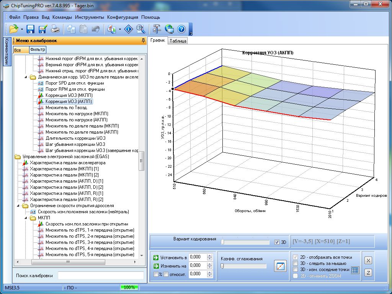Click the 'Коэфф. сглаживания' slider

click(x=243, y=266)
